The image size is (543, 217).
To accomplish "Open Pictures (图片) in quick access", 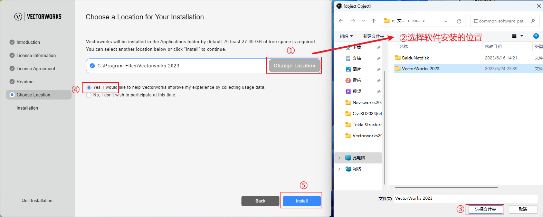I will (x=357, y=69).
